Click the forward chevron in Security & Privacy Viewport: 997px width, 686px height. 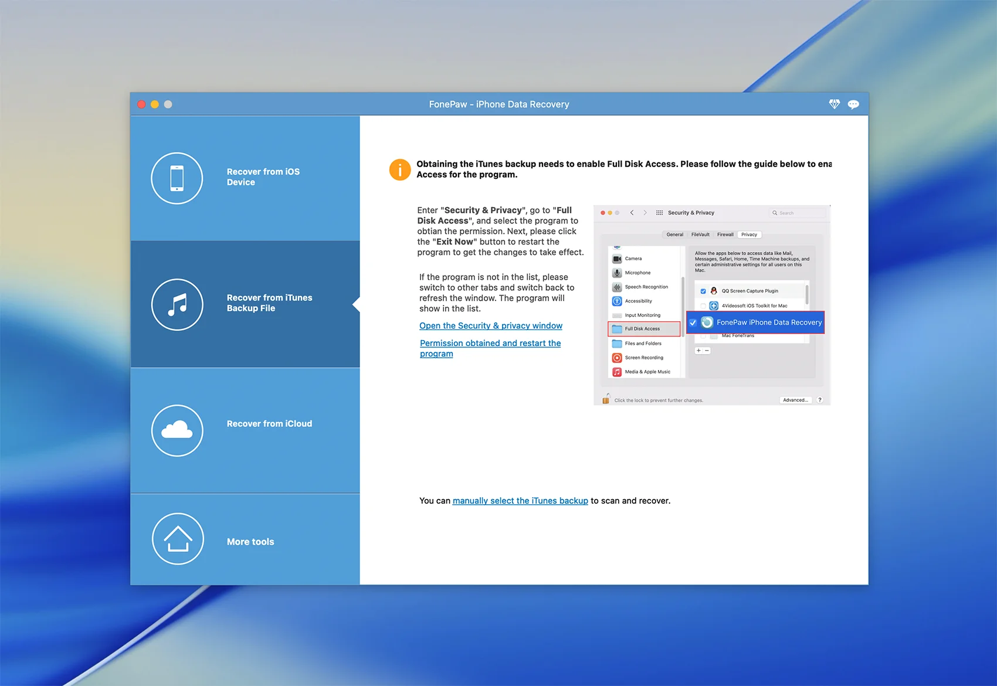pyautogui.click(x=645, y=213)
